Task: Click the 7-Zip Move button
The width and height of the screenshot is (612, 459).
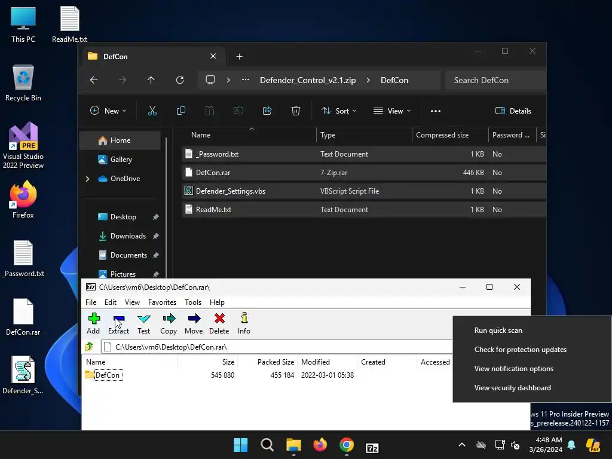Action: coord(194,323)
